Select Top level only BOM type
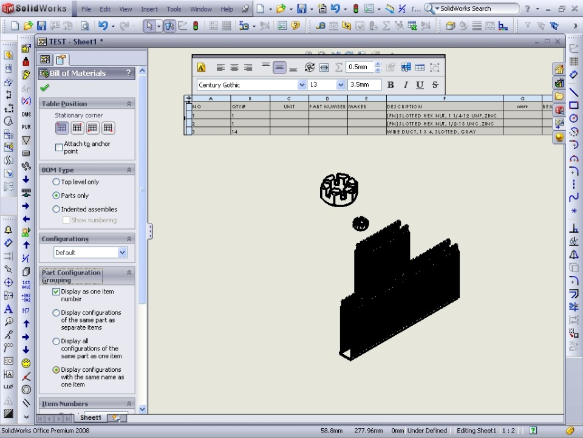583x438 pixels. 56,182
